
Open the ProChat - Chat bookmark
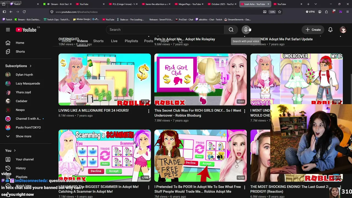coord(184,20)
